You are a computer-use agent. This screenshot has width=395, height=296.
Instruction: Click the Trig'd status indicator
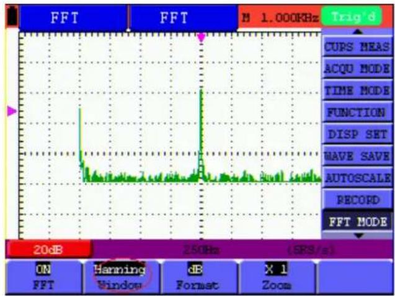pos(352,17)
